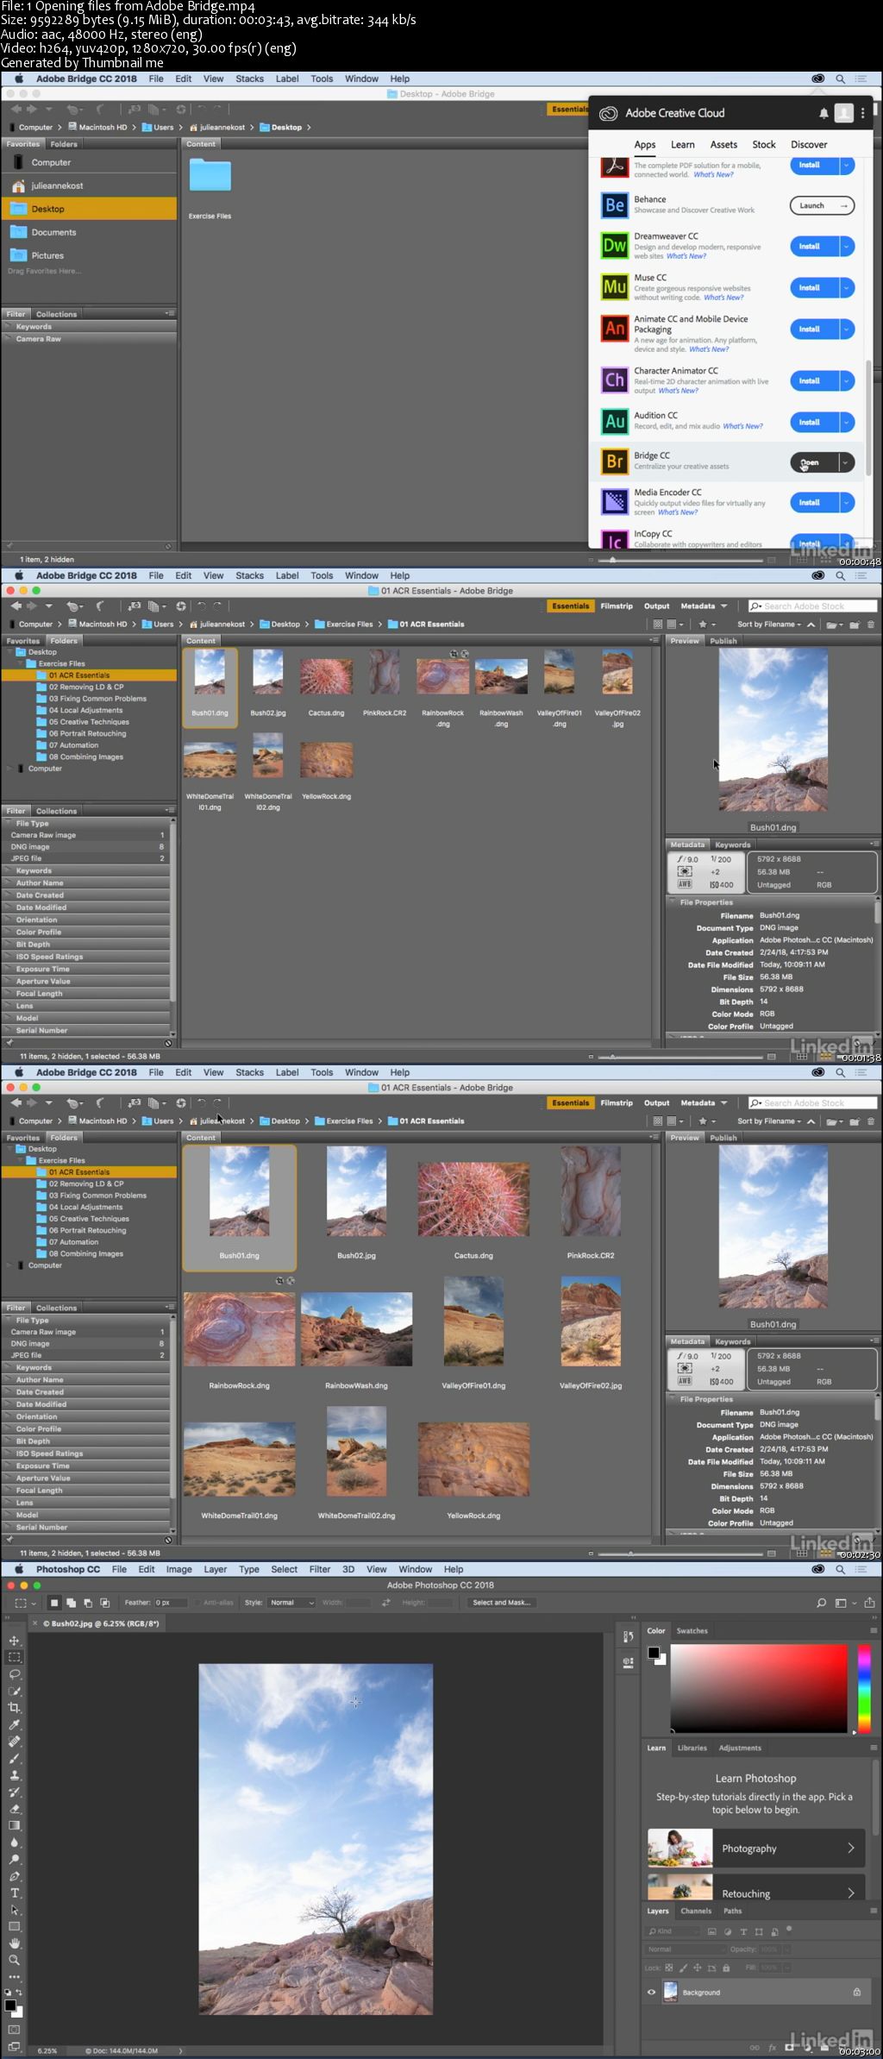Click the Character Animator CC icon

[614, 380]
